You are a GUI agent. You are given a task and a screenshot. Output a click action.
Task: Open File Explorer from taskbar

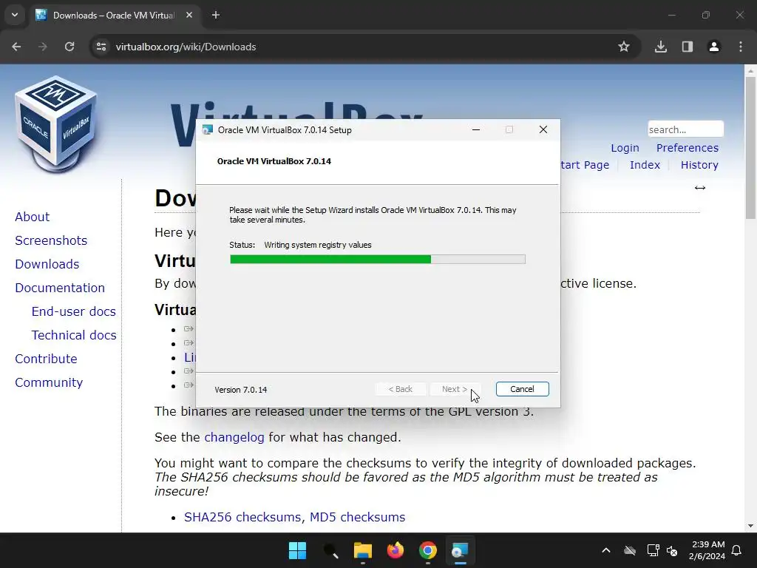click(362, 550)
